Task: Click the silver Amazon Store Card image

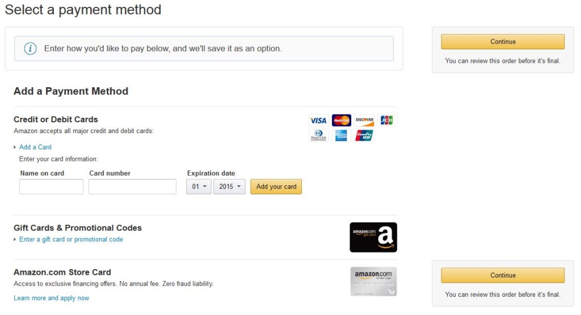Action: tap(373, 281)
